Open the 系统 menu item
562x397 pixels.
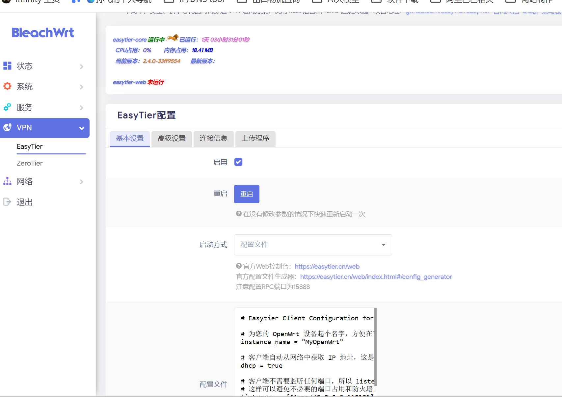tap(45, 87)
